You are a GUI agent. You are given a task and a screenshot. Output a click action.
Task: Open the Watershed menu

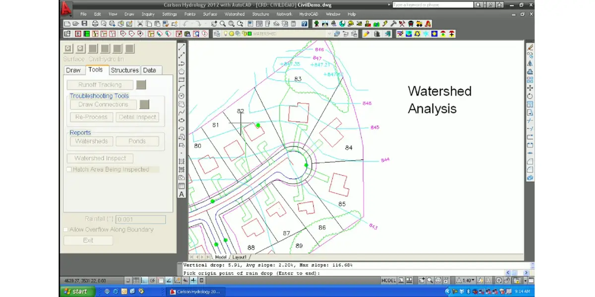235,14
